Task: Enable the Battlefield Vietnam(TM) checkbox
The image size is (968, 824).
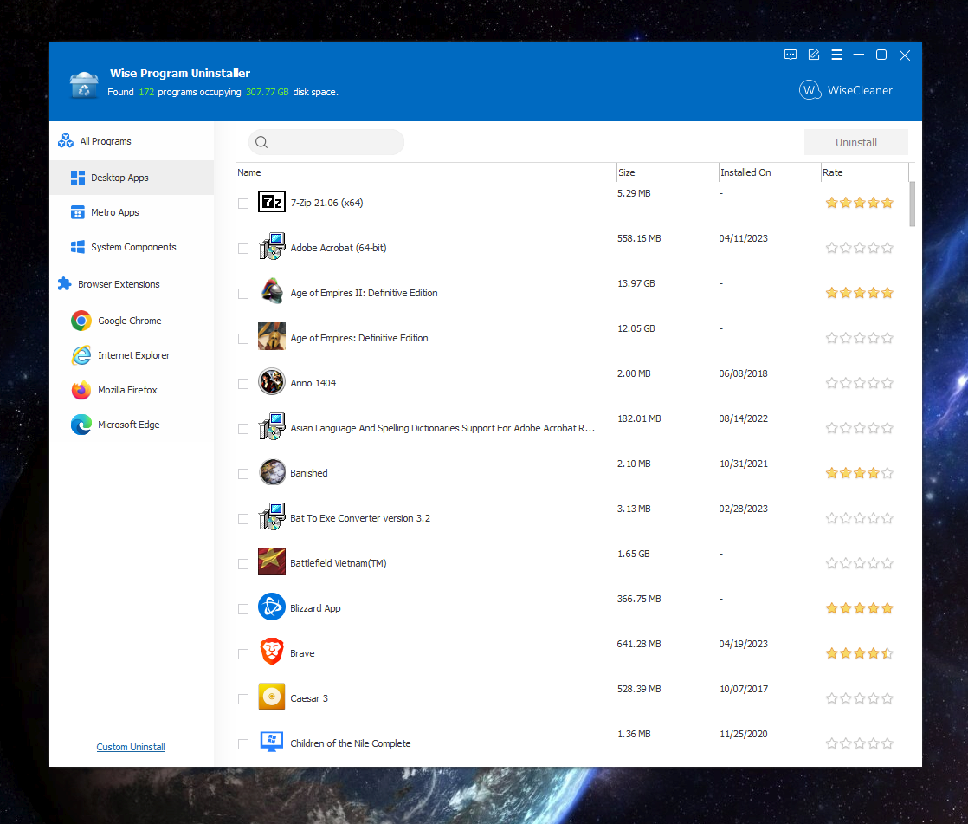Action: (x=243, y=564)
